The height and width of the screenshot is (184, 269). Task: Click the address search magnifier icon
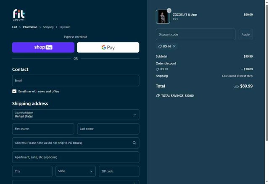click(134, 143)
